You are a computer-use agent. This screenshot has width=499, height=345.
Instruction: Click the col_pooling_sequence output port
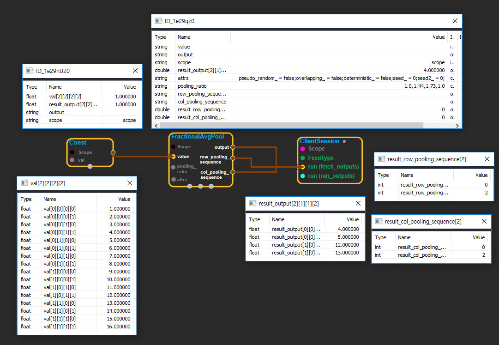[x=233, y=172]
